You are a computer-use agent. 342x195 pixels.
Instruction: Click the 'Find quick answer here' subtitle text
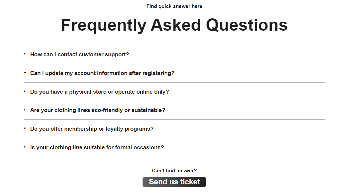[x=174, y=6]
